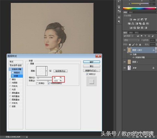Filter layers by shape layers icon
Viewport: 157px width, 139px height.
pos(149,36)
